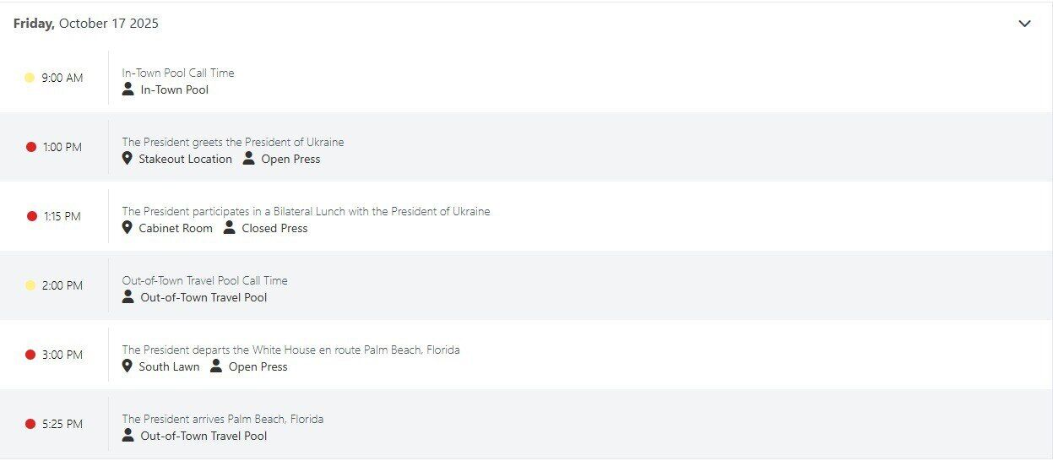Screen dimensions: 1053x461
Task: Collapse the Friday October 17 schedule chevron
Action: pyautogui.click(x=1024, y=24)
